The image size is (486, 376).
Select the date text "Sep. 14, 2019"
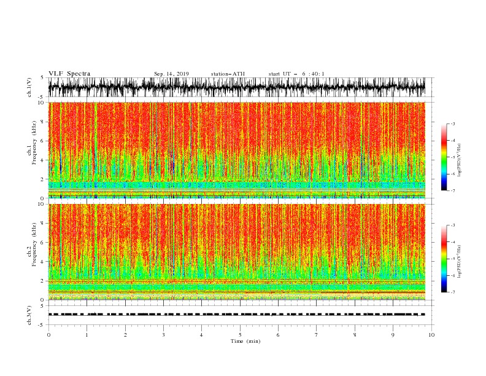tap(171, 74)
